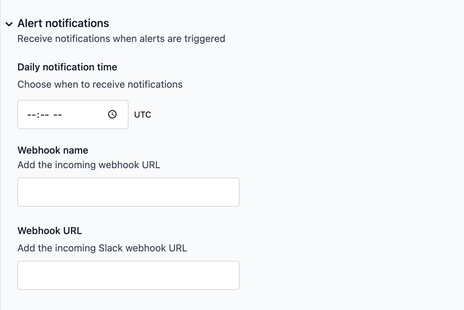Click "Choose when to receive notifications" hint
464x310 pixels.
click(x=100, y=84)
